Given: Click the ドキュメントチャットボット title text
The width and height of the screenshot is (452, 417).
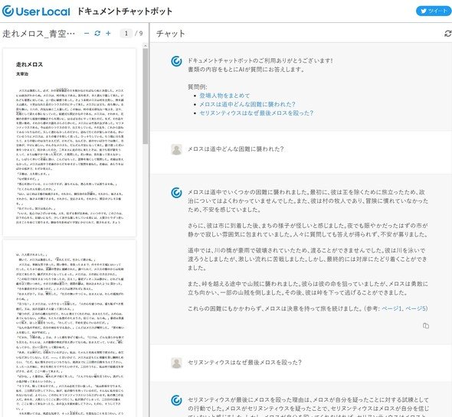Looking at the screenshot, I should pyautogui.click(x=125, y=11).
